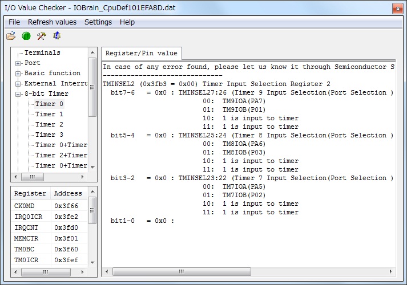Collapse the 8-bit Timer node
The image size is (407, 285).
point(18,94)
